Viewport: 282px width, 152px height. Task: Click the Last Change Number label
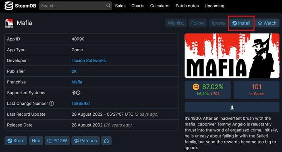tap(27, 104)
